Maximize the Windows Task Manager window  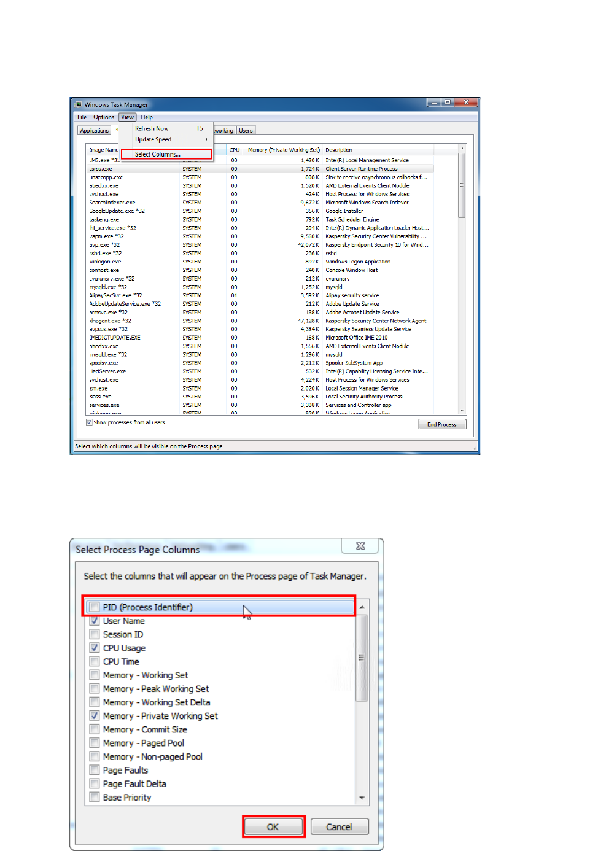click(448, 103)
